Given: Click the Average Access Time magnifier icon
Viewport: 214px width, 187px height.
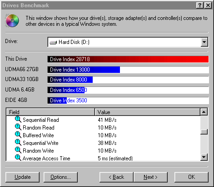Looking at the screenshot, I should point(18,158).
